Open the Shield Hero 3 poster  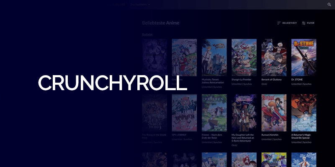coord(155,113)
